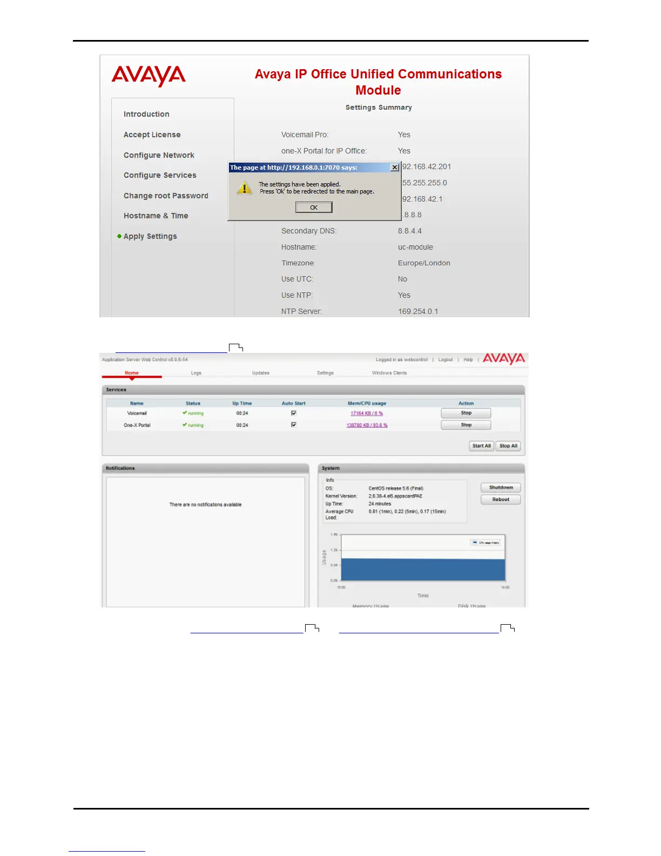
Task: Open Introduction step in sidebar
Action: click(146, 114)
